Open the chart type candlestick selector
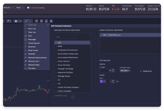The width and height of the screenshot is (164, 111). [9, 21]
